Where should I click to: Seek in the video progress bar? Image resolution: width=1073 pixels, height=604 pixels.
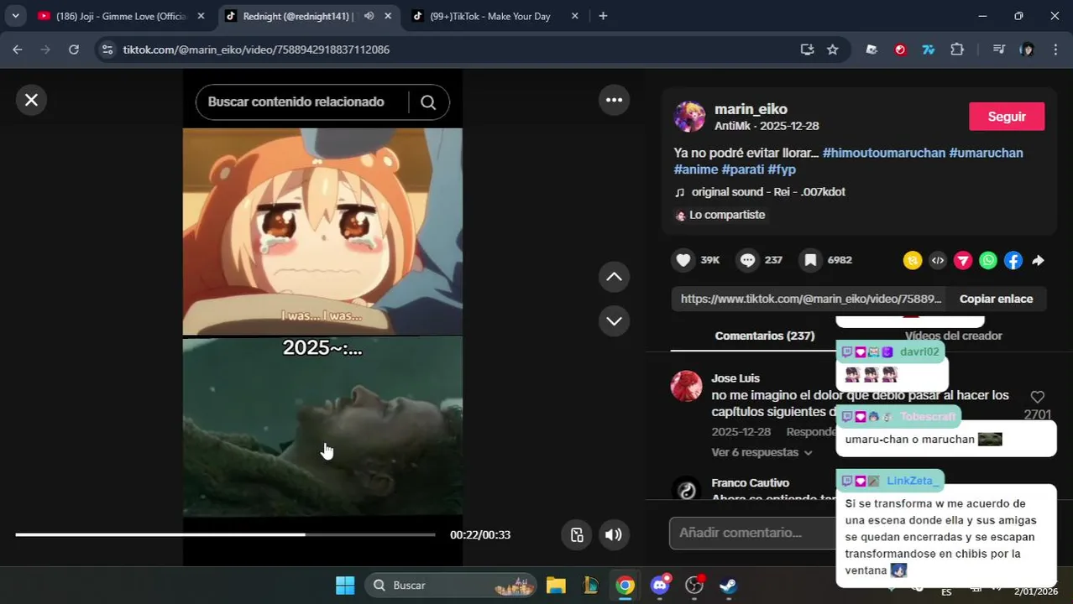(225, 534)
